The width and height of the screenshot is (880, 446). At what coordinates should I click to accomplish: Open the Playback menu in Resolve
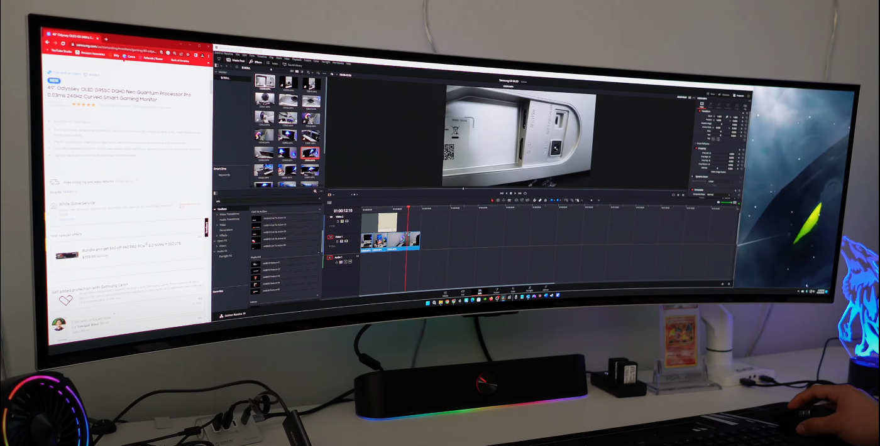pos(297,58)
